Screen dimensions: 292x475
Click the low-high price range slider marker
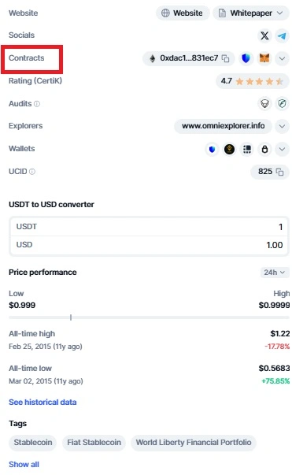pyautogui.click(x=71, y=317)
